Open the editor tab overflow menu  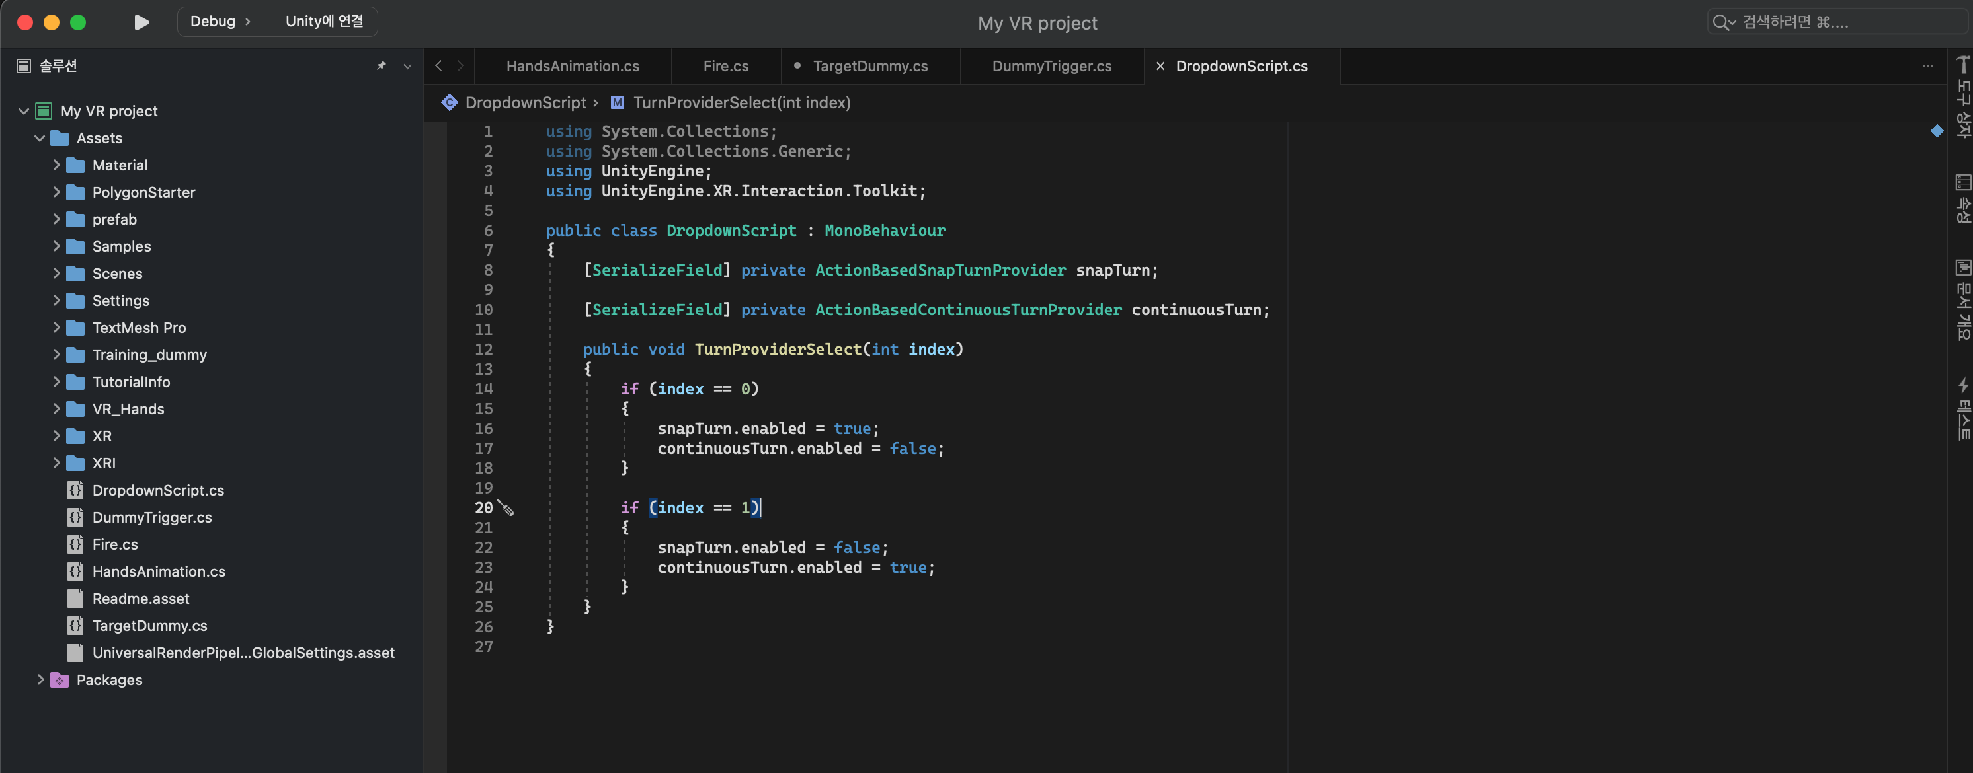click(x=1927, y=66)
